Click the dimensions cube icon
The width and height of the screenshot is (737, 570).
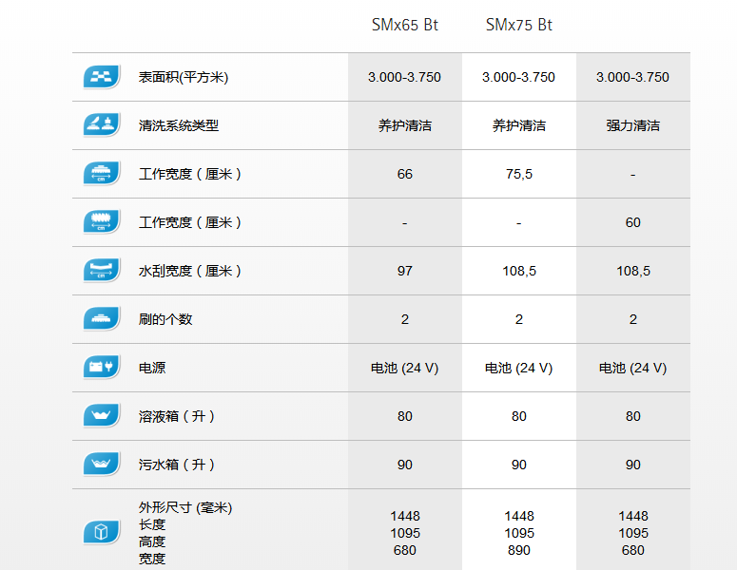[x=102, y=532]
